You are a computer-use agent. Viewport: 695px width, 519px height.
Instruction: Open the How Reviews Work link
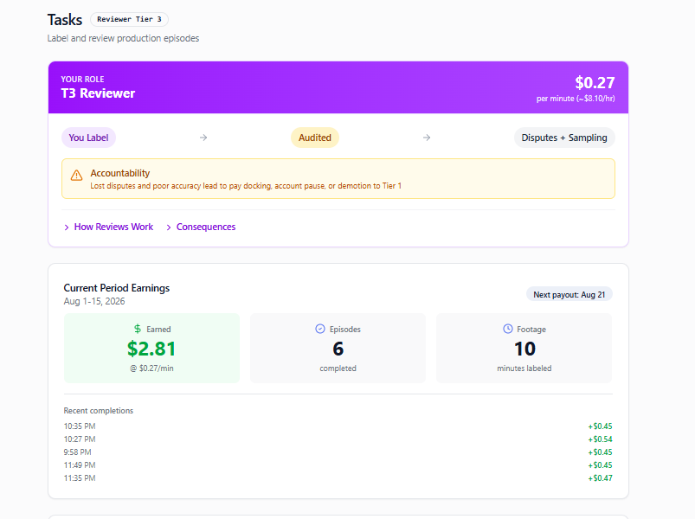[x=113, y=227]
